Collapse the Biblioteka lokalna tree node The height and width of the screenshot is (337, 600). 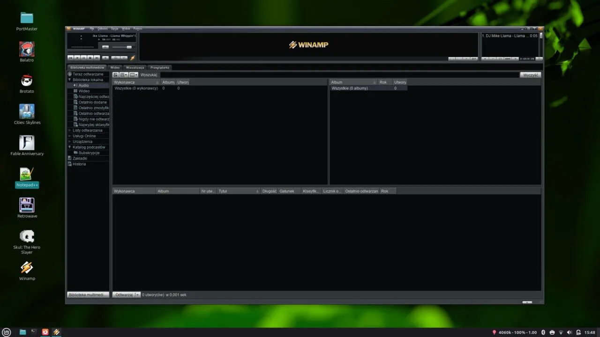click(69, 80)
